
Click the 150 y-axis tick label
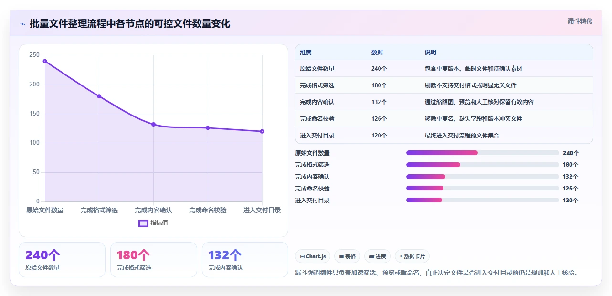(x=34, y=114)
